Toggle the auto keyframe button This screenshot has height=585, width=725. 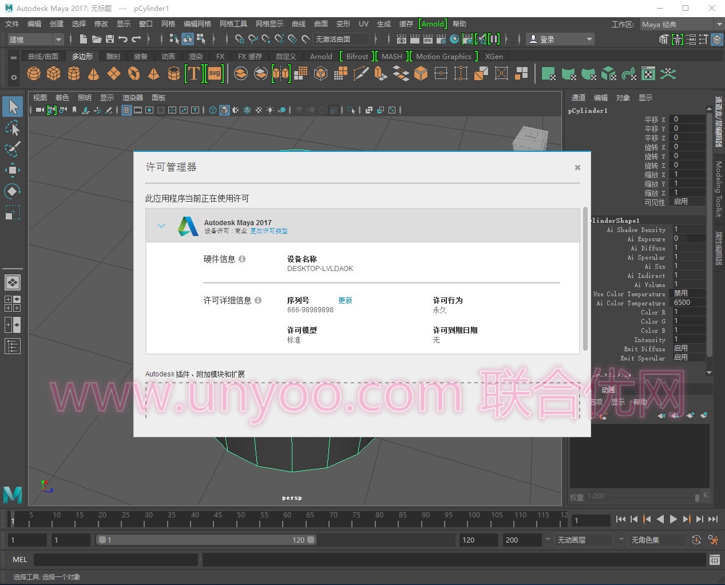696,540
